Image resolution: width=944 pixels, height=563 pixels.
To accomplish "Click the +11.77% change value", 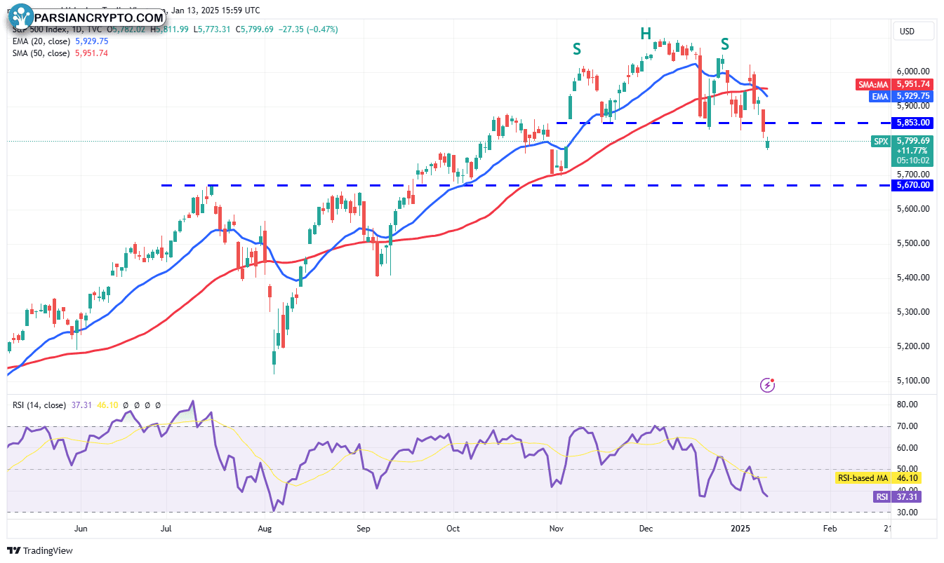I will [x=912, y=150].
